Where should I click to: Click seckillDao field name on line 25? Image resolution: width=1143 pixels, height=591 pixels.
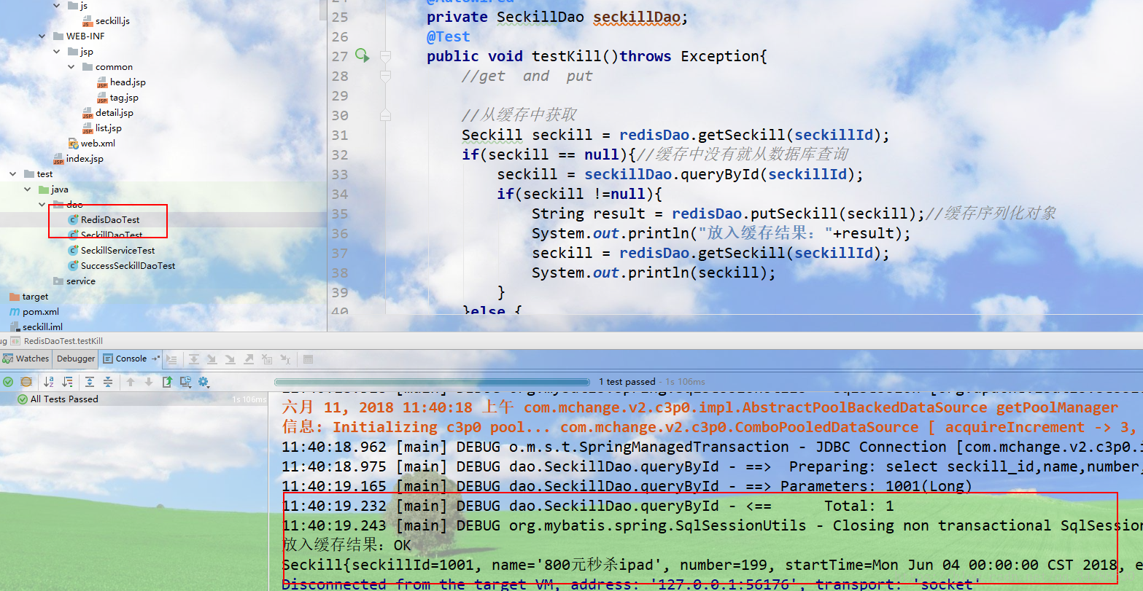coord(636,17)
